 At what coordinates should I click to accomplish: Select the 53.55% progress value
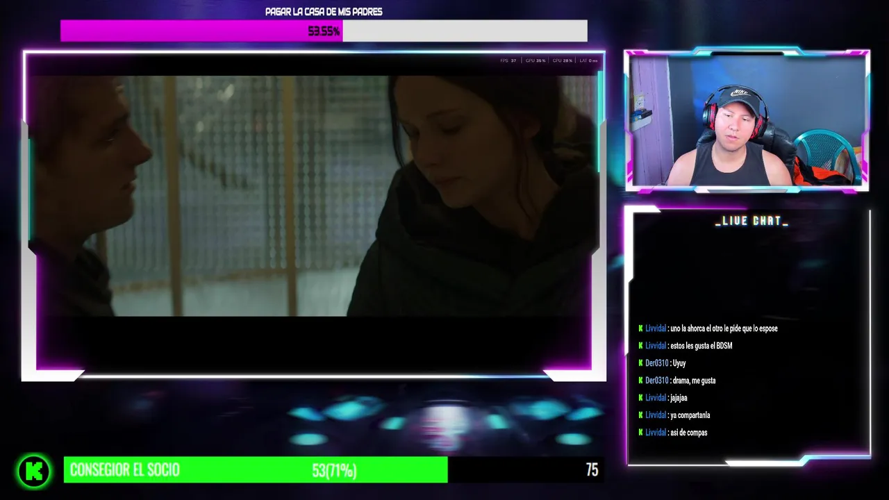click(324, 31)
